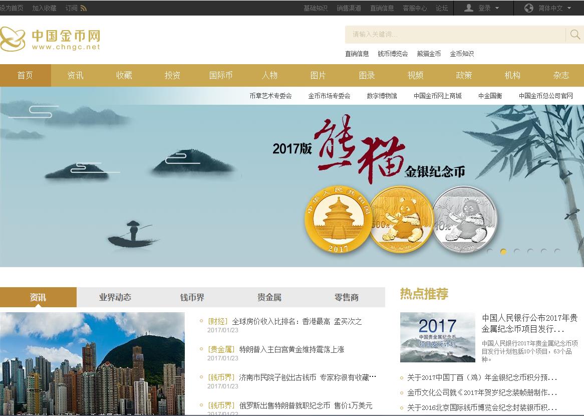
Task: Click the globe language icon
Action: click(528, 8)
